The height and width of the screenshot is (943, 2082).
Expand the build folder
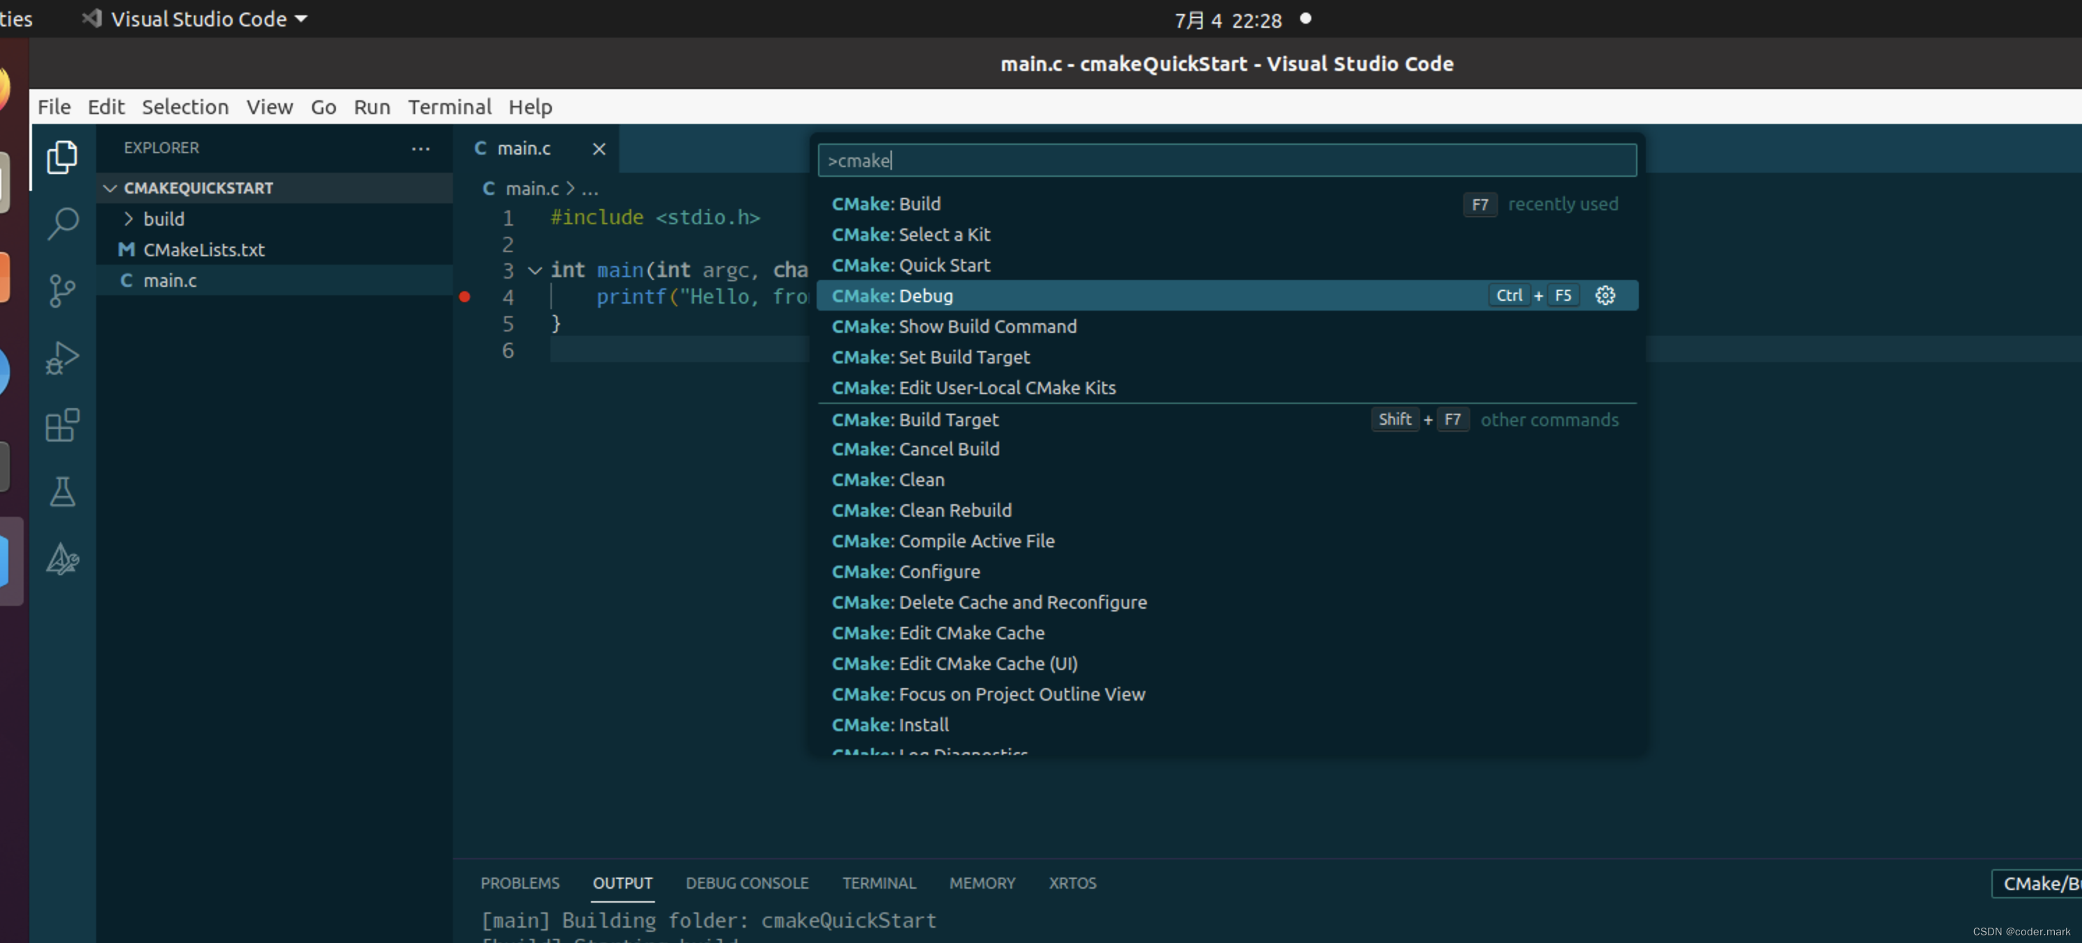point(128,218)
